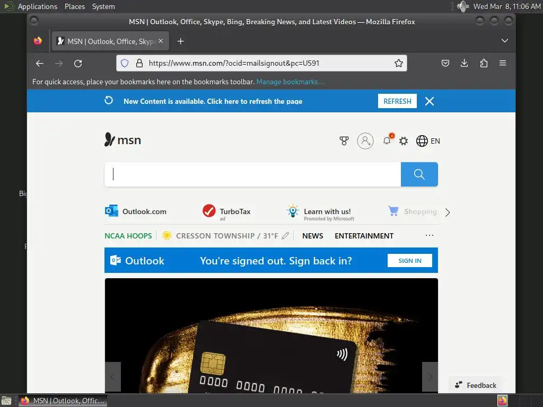Open Outlook.com quick link

(x=136, y=211)
